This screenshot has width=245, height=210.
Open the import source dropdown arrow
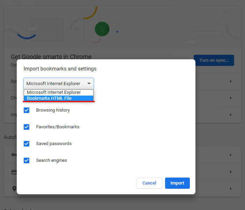pyautogui.click(x=89, y=83)
